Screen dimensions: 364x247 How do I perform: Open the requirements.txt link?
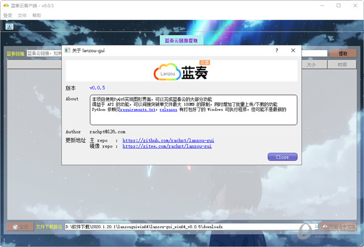point(138,110)
